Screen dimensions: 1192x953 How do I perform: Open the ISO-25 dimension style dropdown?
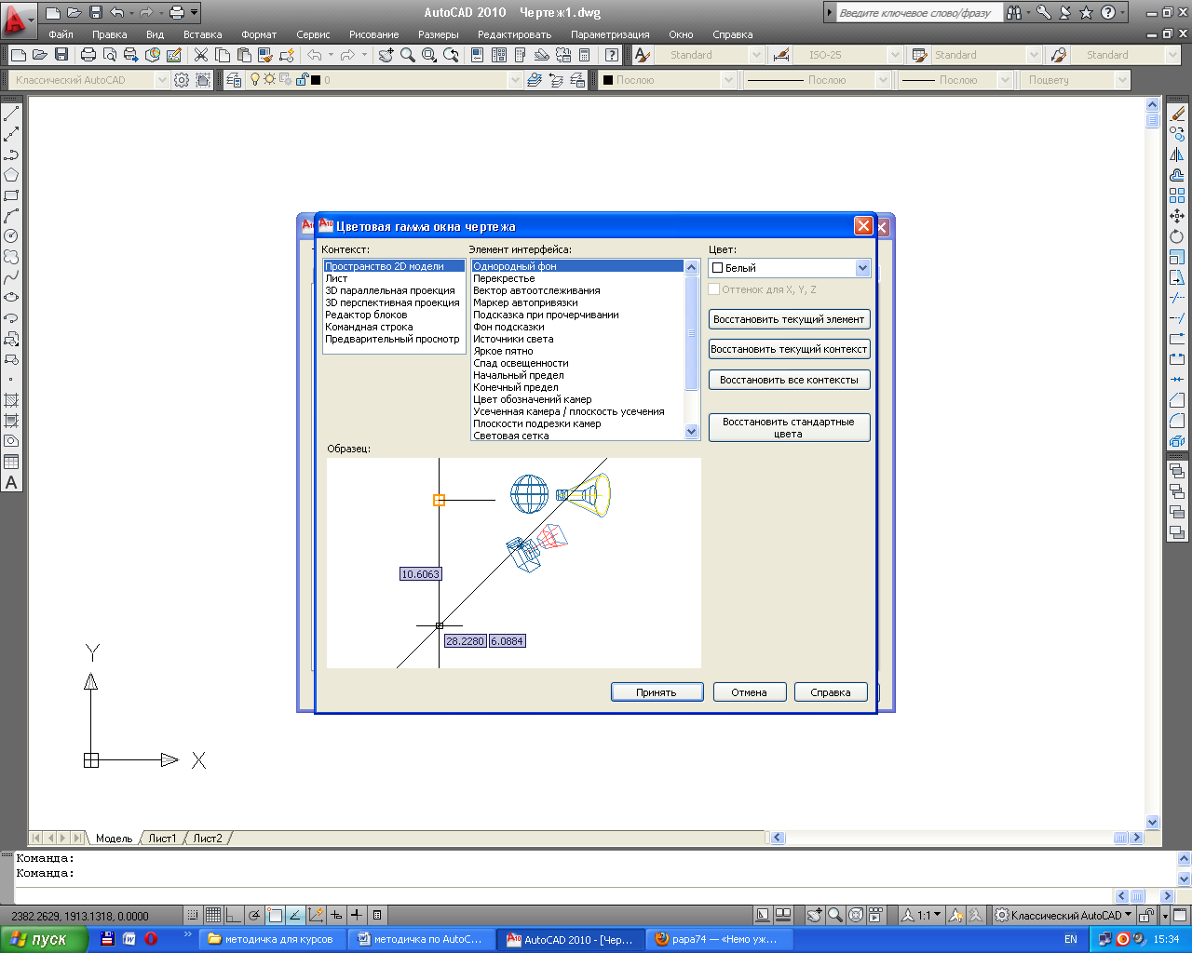895,55
